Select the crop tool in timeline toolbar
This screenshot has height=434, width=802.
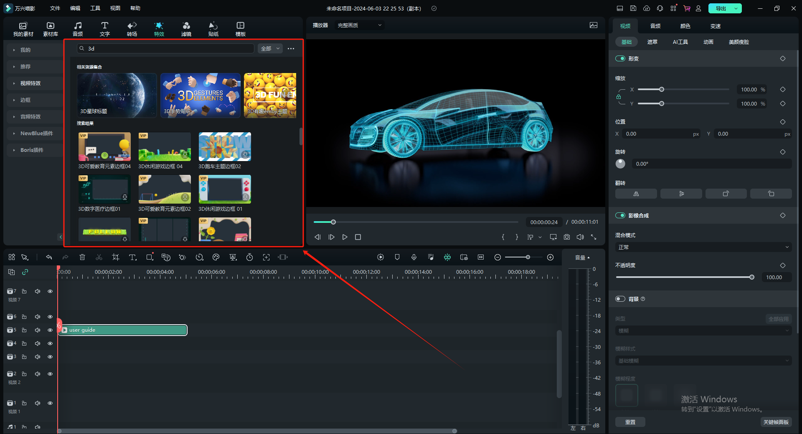pyautogui.click(x=116, y=257)
